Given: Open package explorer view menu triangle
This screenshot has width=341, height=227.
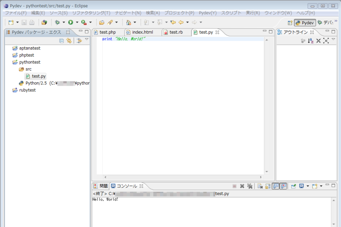Looking at the screenshot, I should (87, 39).
